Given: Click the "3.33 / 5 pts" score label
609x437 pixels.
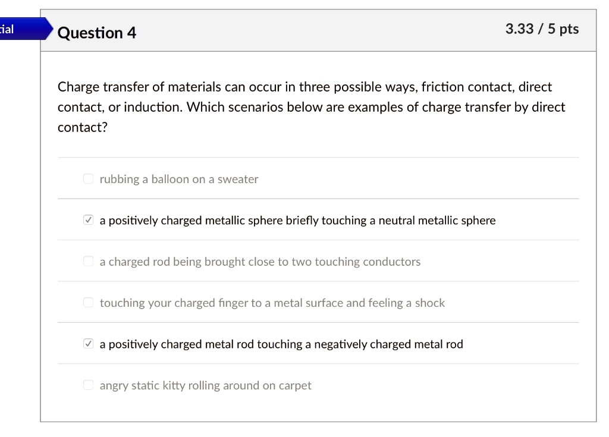Looking at the screenshot, I should point(542,29).
